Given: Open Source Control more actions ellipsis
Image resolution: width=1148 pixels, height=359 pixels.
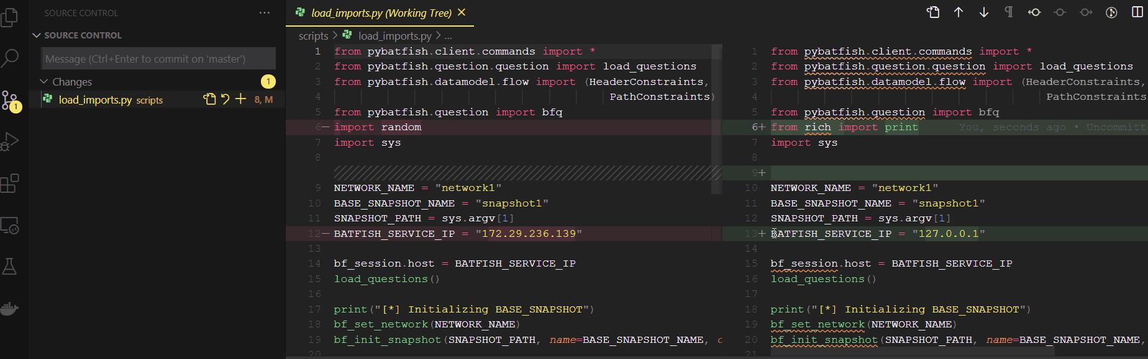Looking at the screenshot, I should (x=265, y=13).
